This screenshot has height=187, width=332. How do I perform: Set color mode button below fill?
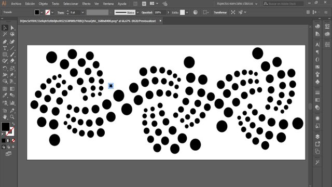4,141
